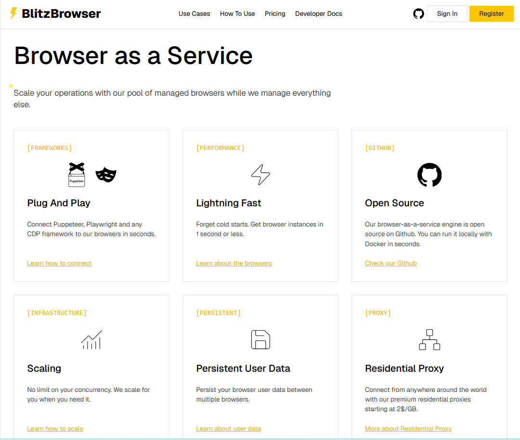520x440 pixels.
Task: Click the yellow Register button
Action: click(x=491, y=13)
